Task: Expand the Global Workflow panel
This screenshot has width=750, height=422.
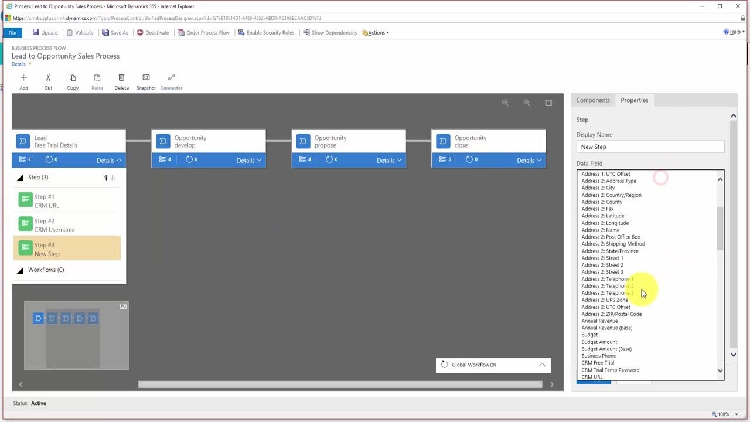Action: click(x=542, y=365)
